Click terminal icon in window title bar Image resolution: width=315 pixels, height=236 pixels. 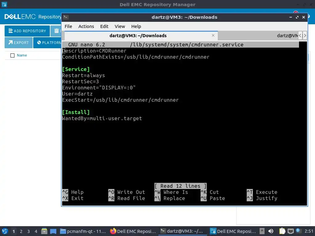click(66, 17)
